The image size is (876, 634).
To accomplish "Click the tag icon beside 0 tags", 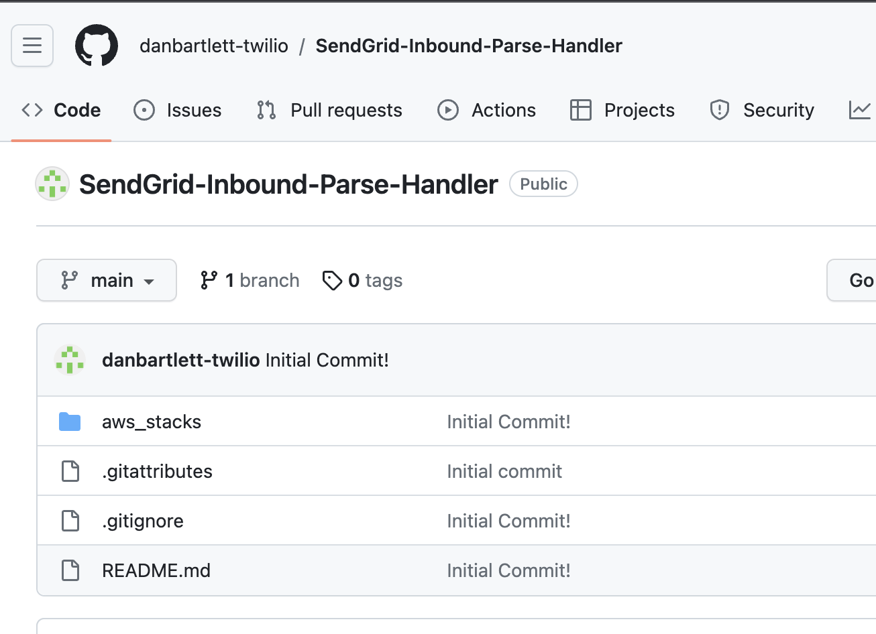I will [332, 280].
